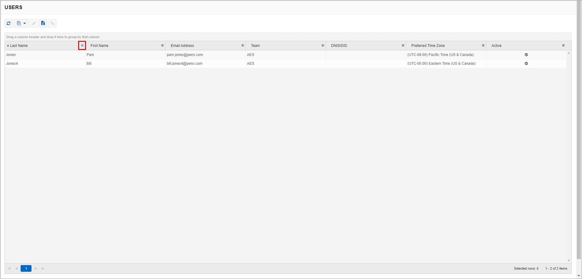Open the Preferred Time Zone column menu

click(483, 45)
